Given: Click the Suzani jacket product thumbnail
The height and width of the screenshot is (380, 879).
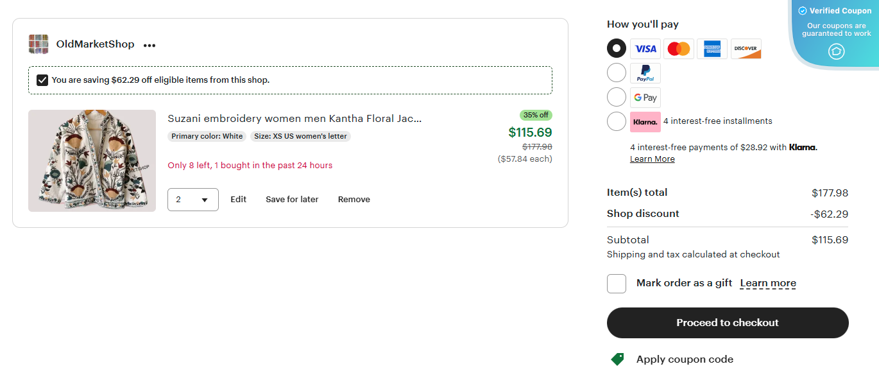Looking at the screenshot, I should (x=91, y=160).
